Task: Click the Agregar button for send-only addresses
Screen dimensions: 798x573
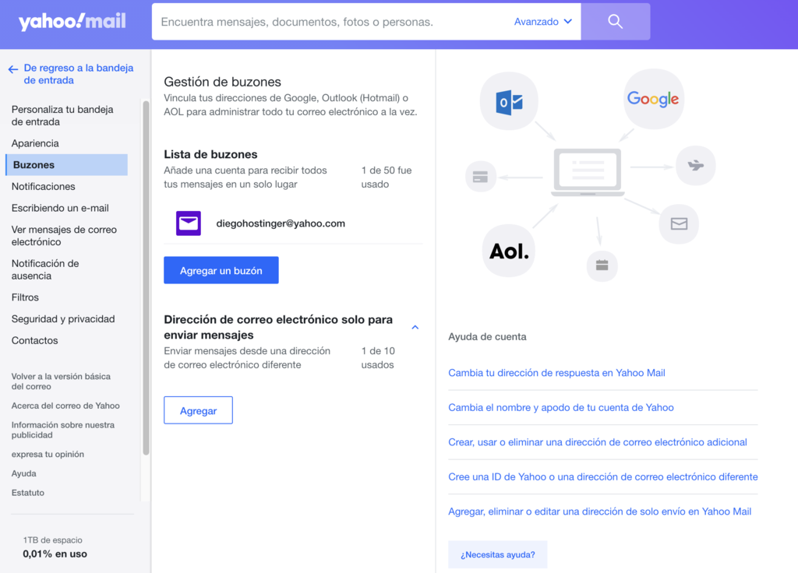Action: coord(197,410)
